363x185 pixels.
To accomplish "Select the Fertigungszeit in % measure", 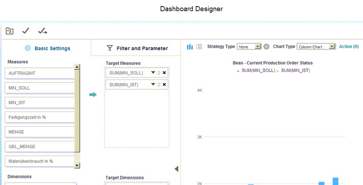I will 40,117.
